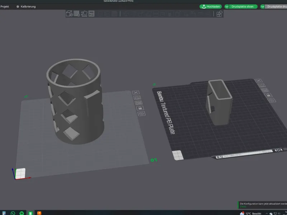Click the Hochladen button
Screen dimensions: 287x215
point(211,6)
